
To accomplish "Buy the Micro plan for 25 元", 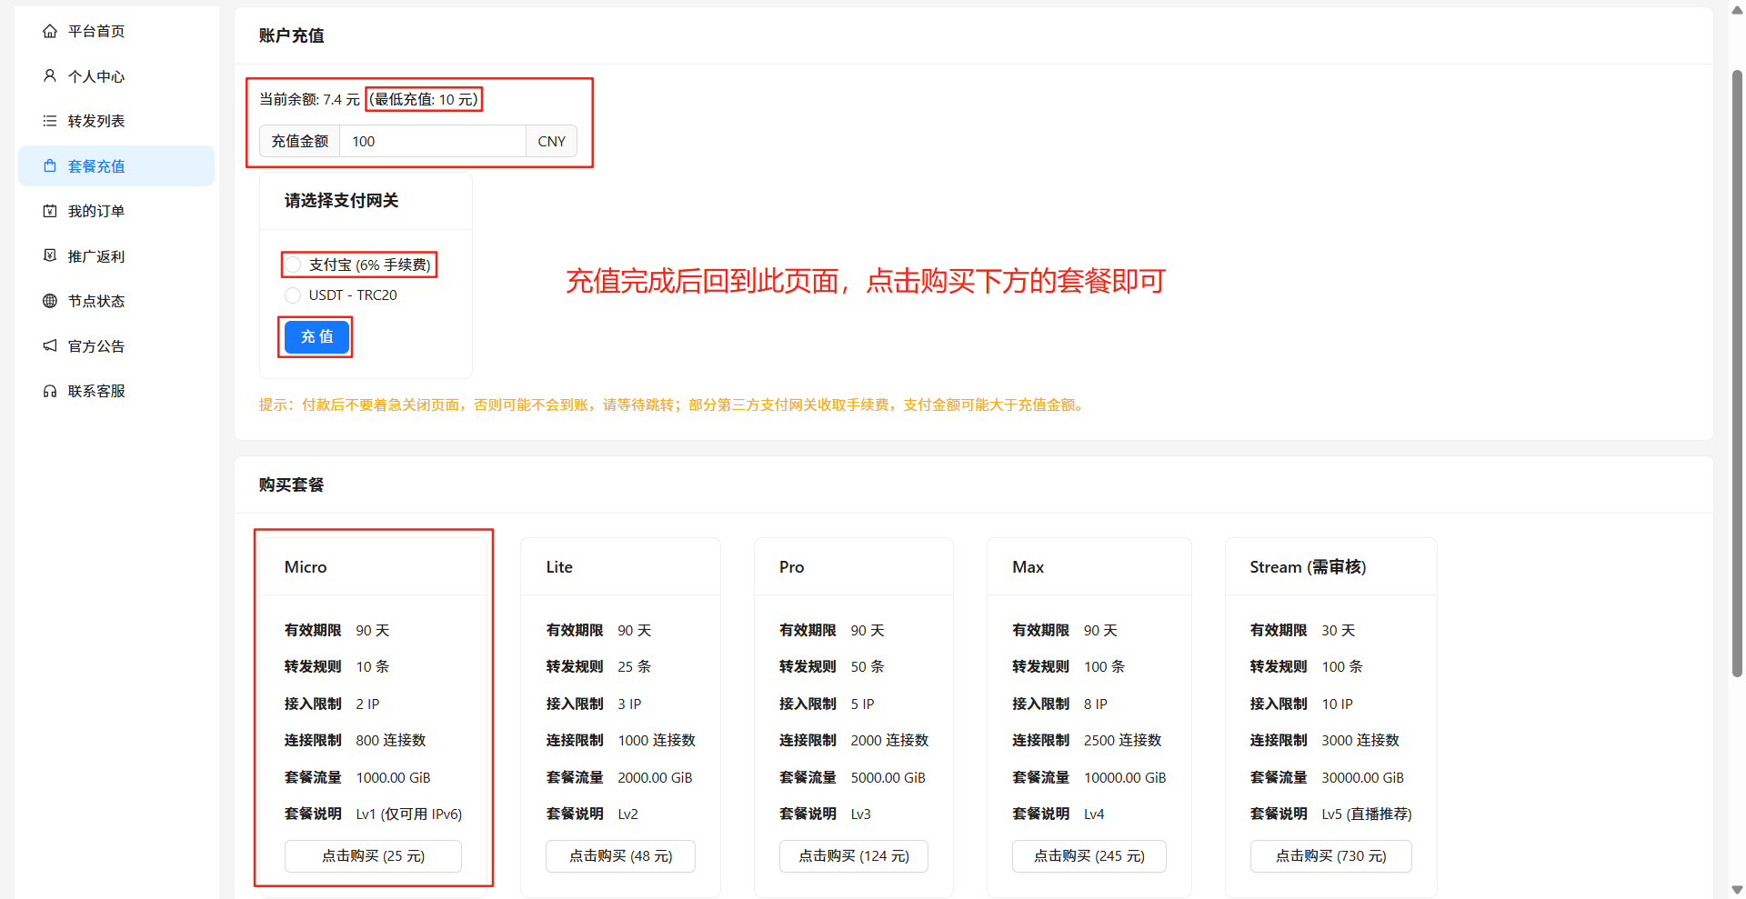I will [373, 855].
